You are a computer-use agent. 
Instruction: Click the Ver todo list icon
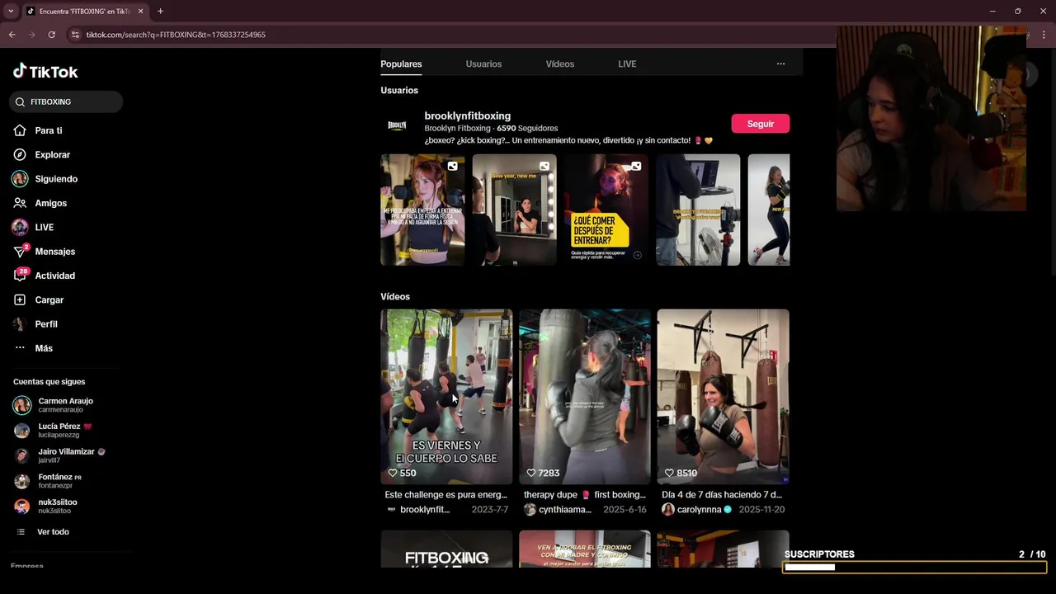pyautogui.click(x=21, y=532)
